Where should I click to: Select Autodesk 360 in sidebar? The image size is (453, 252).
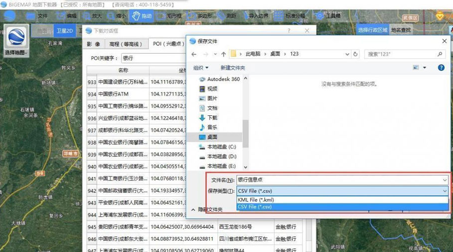220,79
